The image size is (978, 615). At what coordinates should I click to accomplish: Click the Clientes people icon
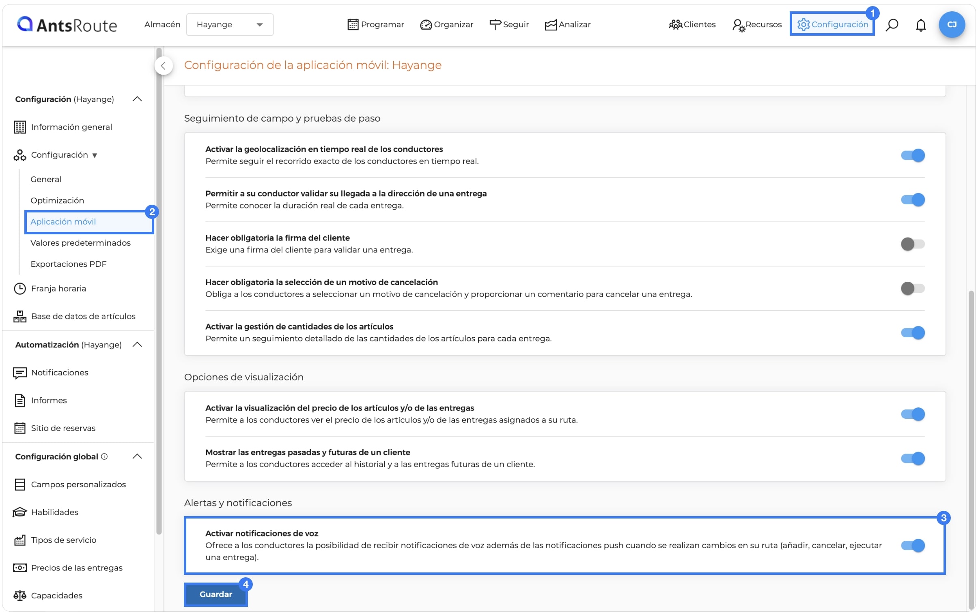point(675,25)
